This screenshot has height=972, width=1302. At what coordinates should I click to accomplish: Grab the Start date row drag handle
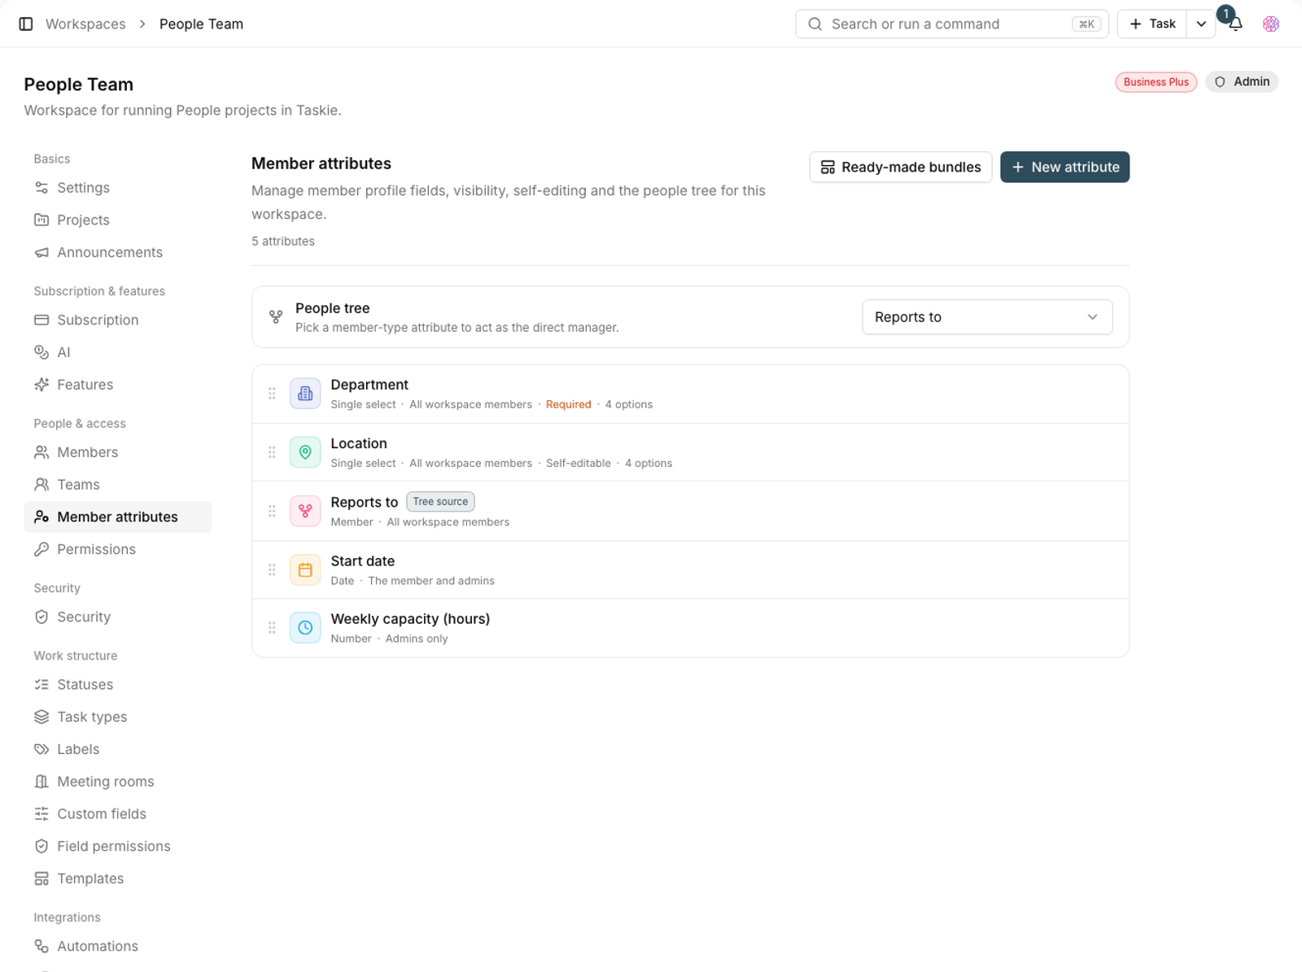pyautogui.click(x=272, y=570)
